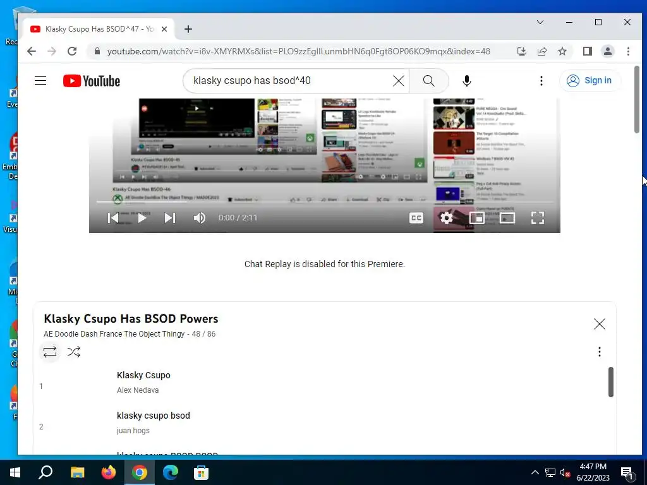Install app icon in address bar
Image resolution: width=647 pixels, height=485 pixels.
coord(521,51)
